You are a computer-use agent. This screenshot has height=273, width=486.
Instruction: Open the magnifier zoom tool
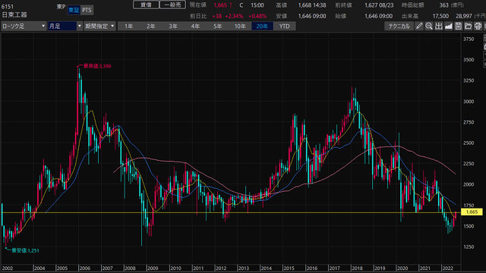click(429, 27)
